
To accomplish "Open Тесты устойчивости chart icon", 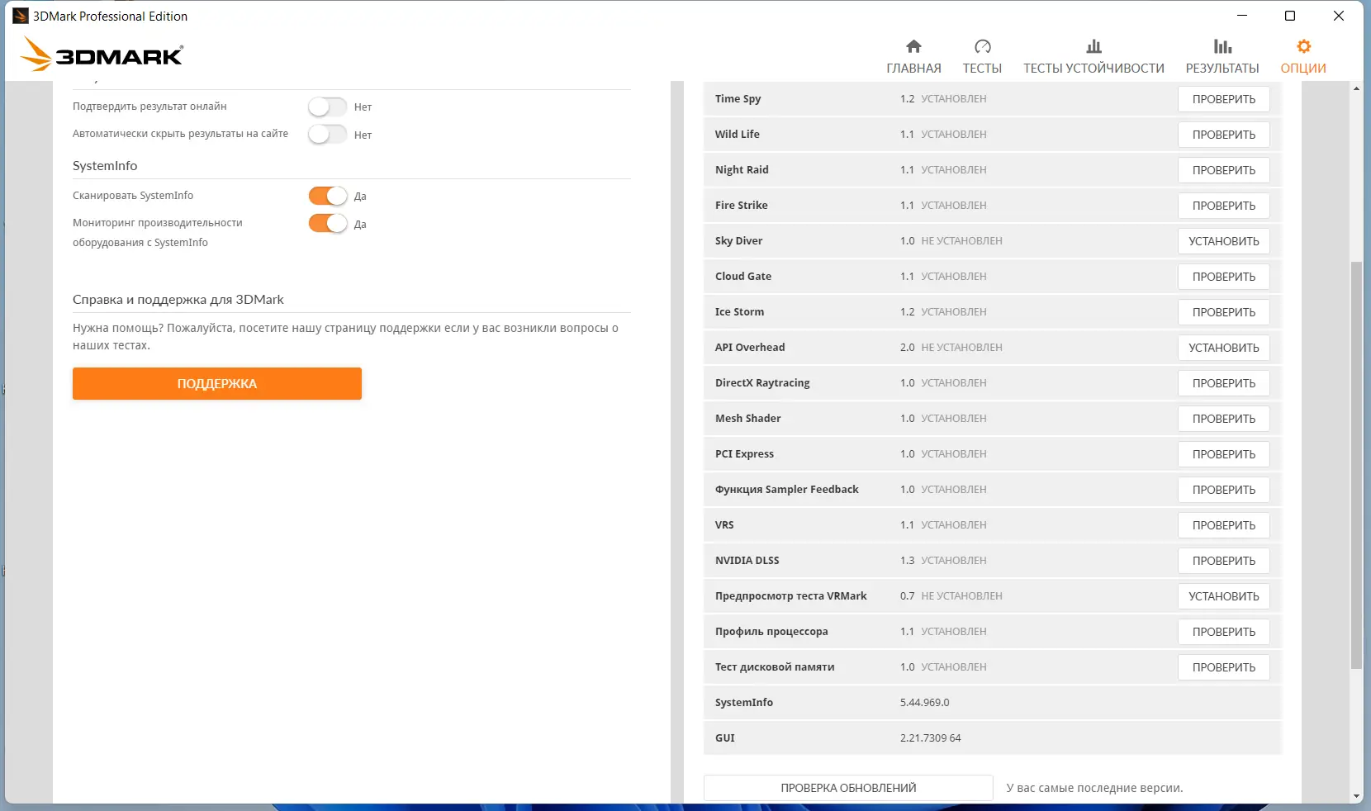I will pyautogui.click(x=1093, y=47).
